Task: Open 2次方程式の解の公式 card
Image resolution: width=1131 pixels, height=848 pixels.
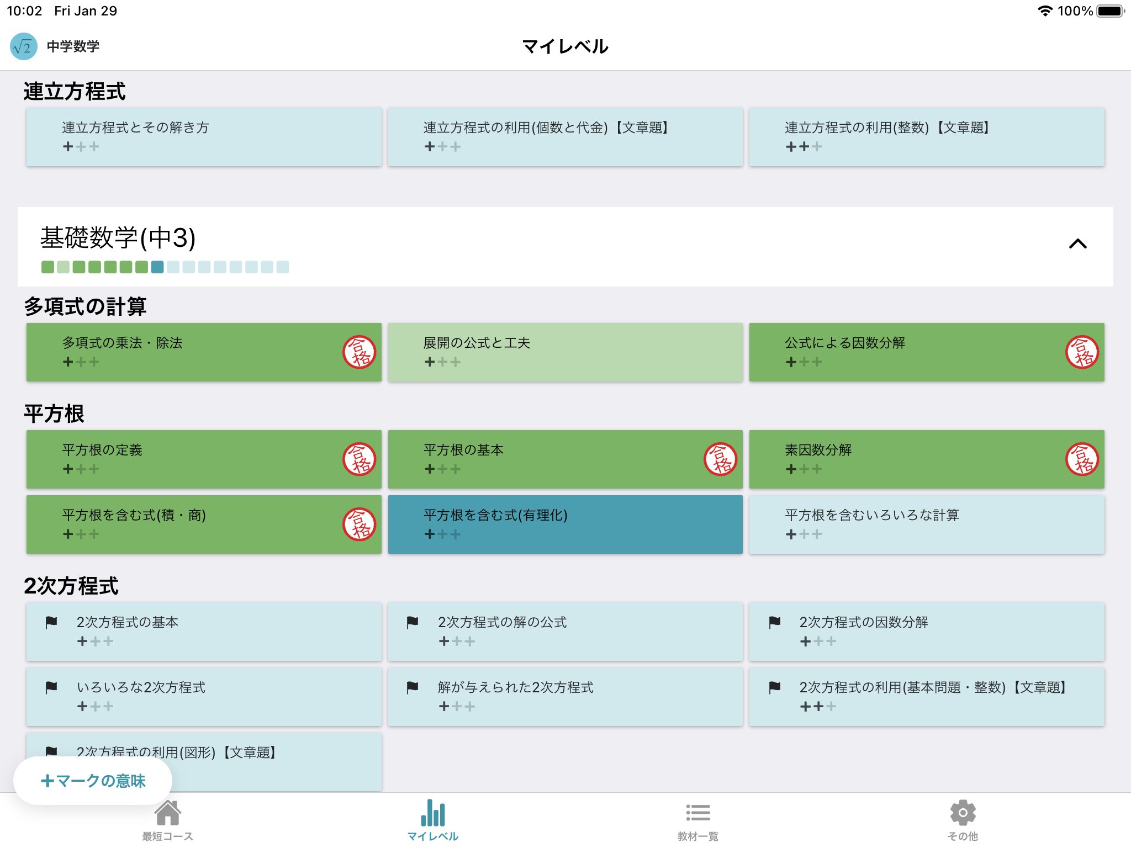Action: coord(565,631)
